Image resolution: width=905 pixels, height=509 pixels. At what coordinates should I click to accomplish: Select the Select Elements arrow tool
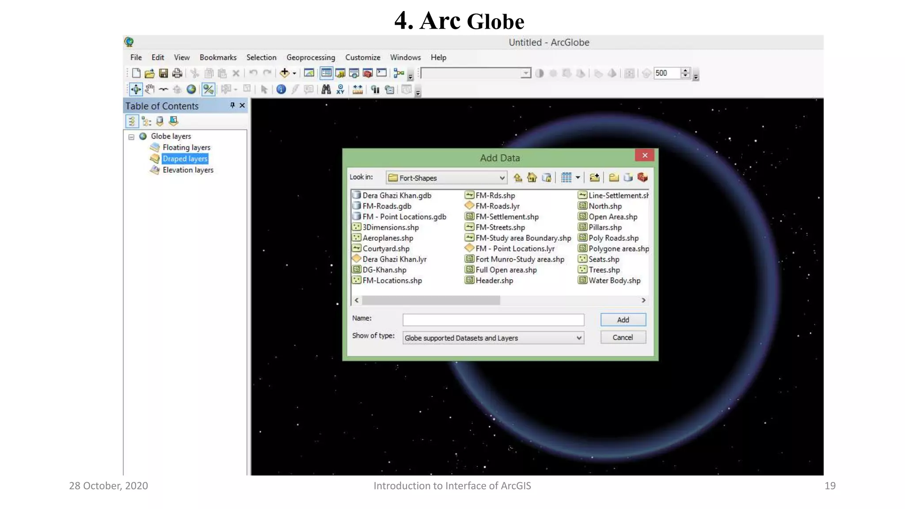point(264,90)
